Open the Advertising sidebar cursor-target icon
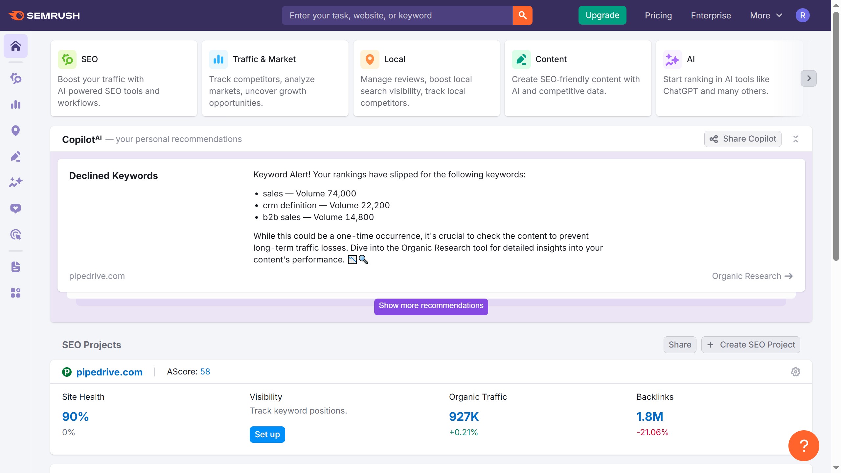841x473 pixels. (15, 234)
